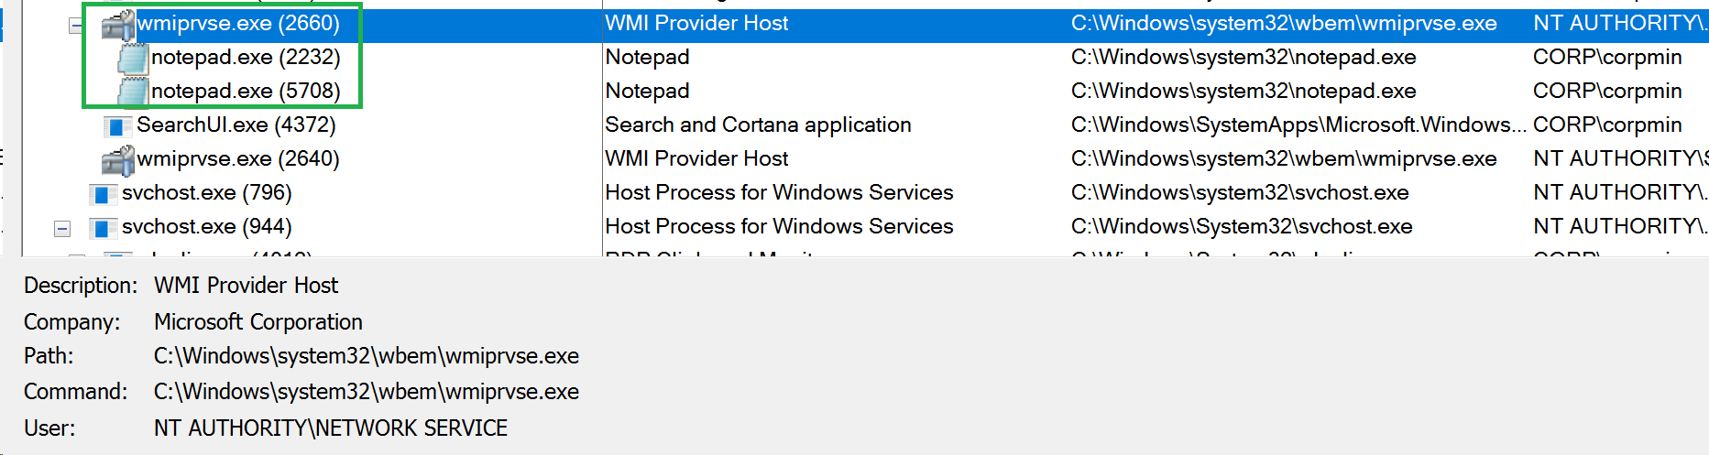The image size is (1709, 455).
Task: Select the notepad.exe (2232) process name
Action: coord(246,58)
